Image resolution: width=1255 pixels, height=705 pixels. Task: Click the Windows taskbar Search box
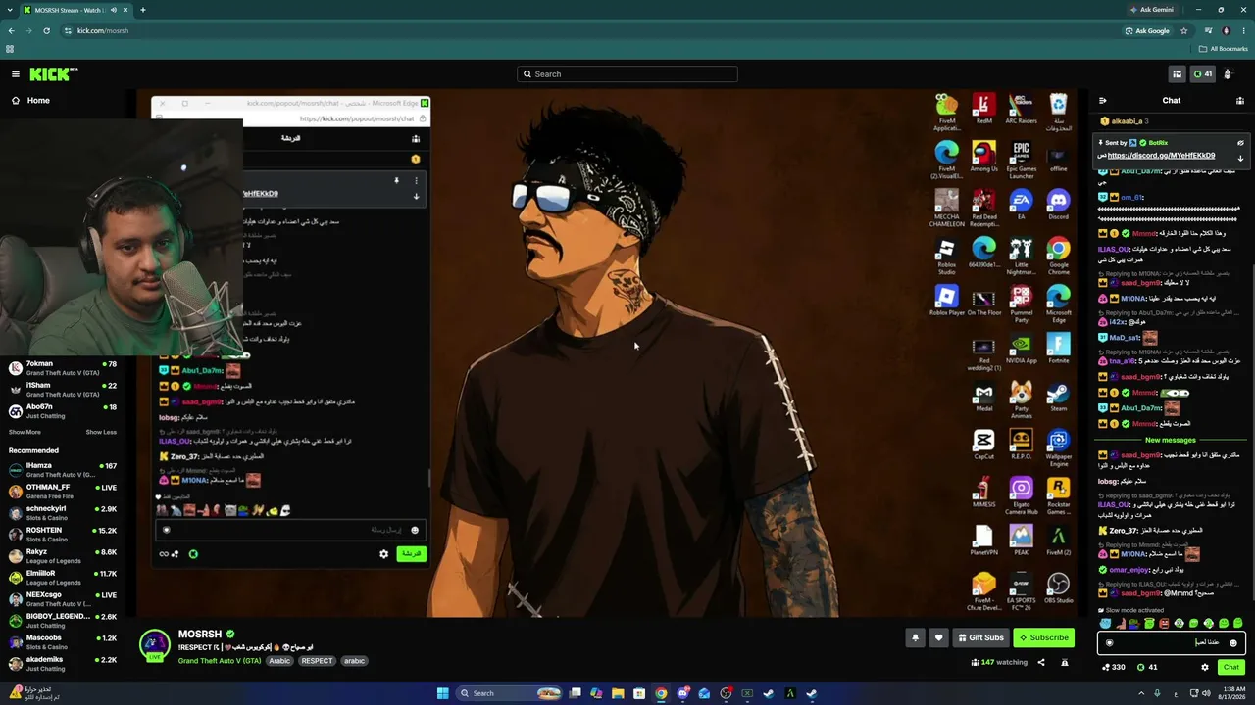tap(511, 693)
